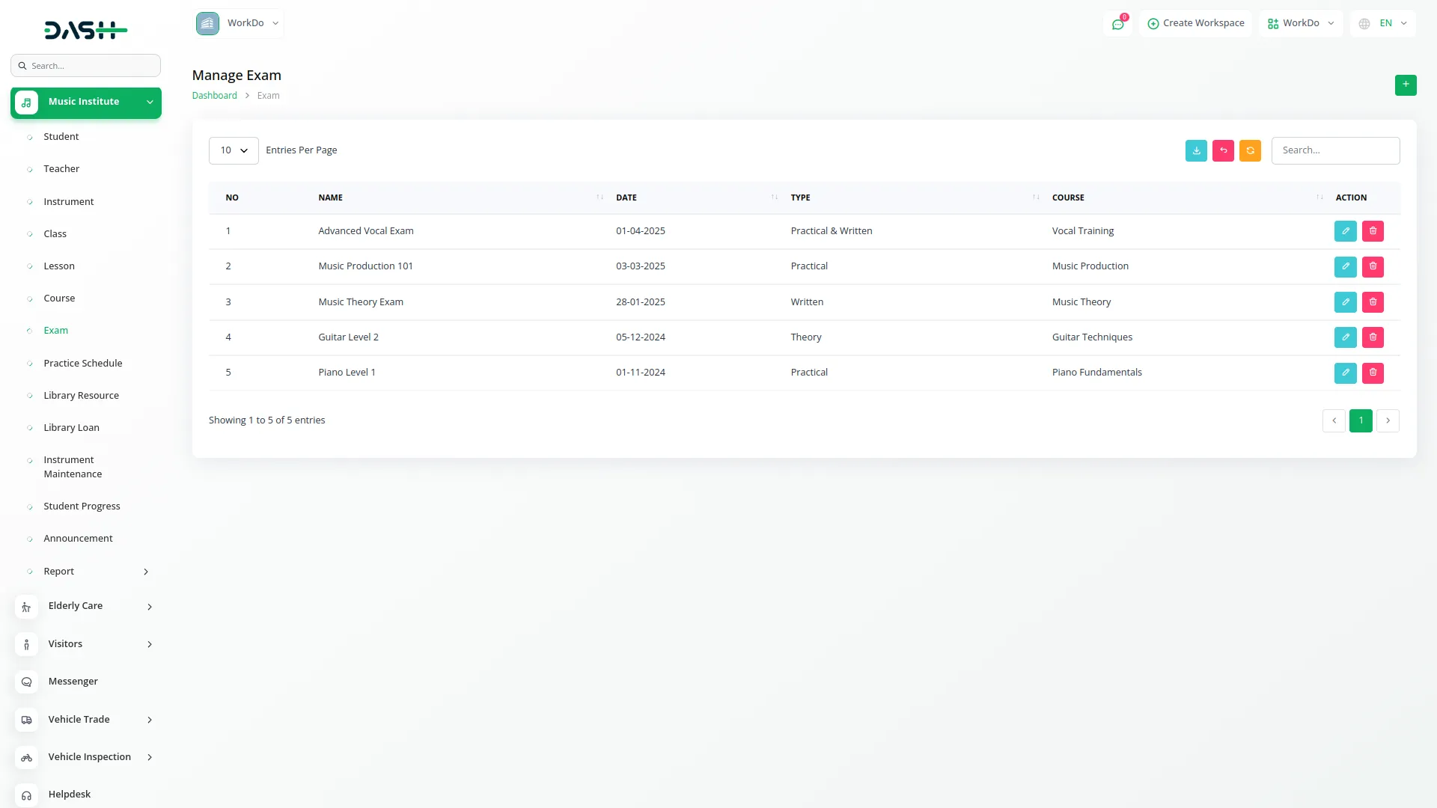1437x808 pixels.
Task: Click the Create Workspace button
Action: pyautogui.click(x=1195, y=23)
